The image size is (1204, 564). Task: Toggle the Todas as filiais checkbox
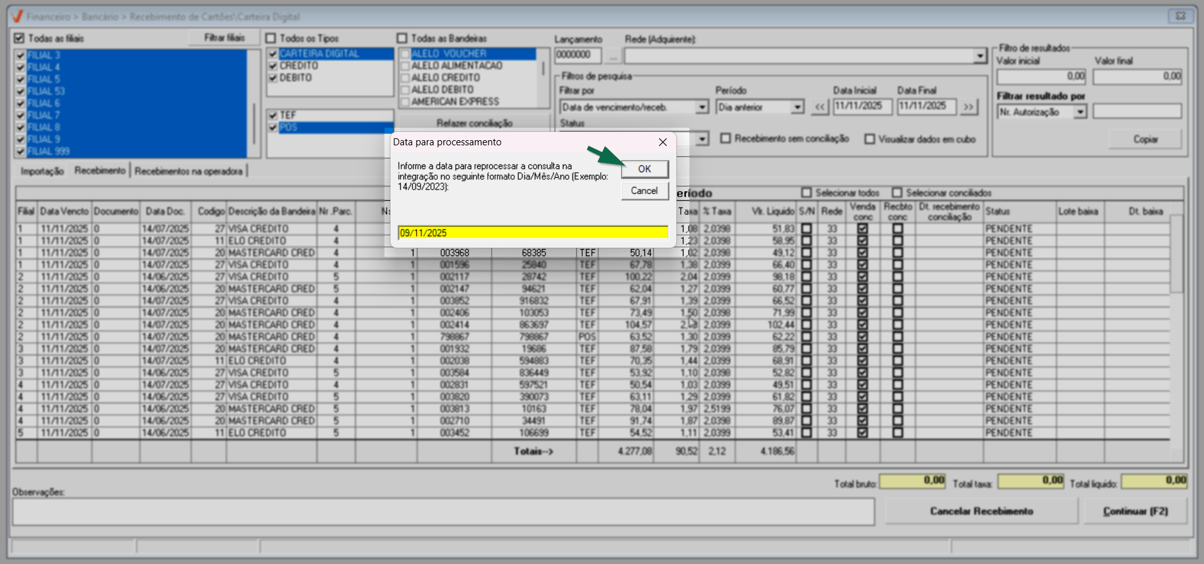pos(19,38)
